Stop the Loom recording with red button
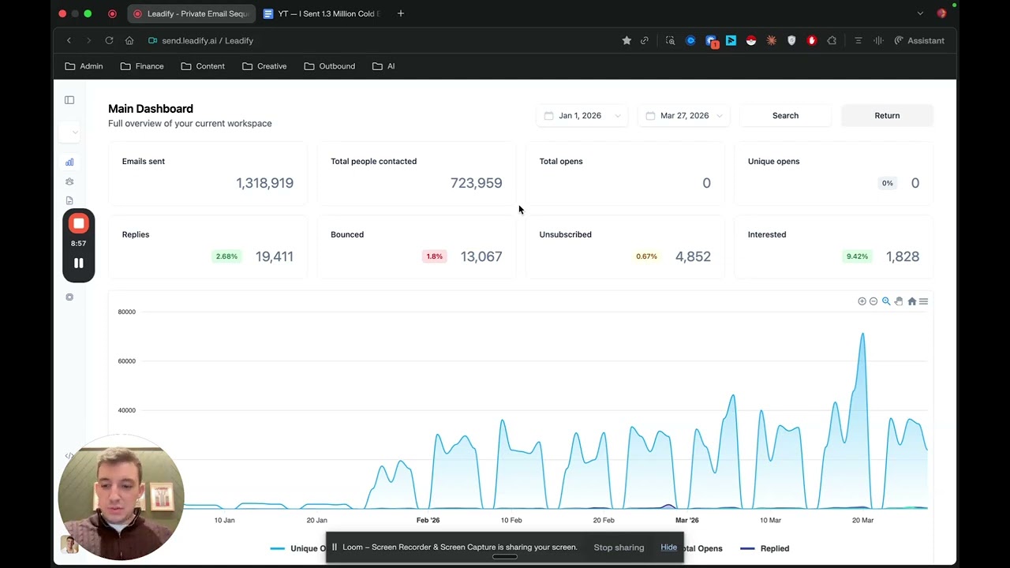 tap(78, 224)
